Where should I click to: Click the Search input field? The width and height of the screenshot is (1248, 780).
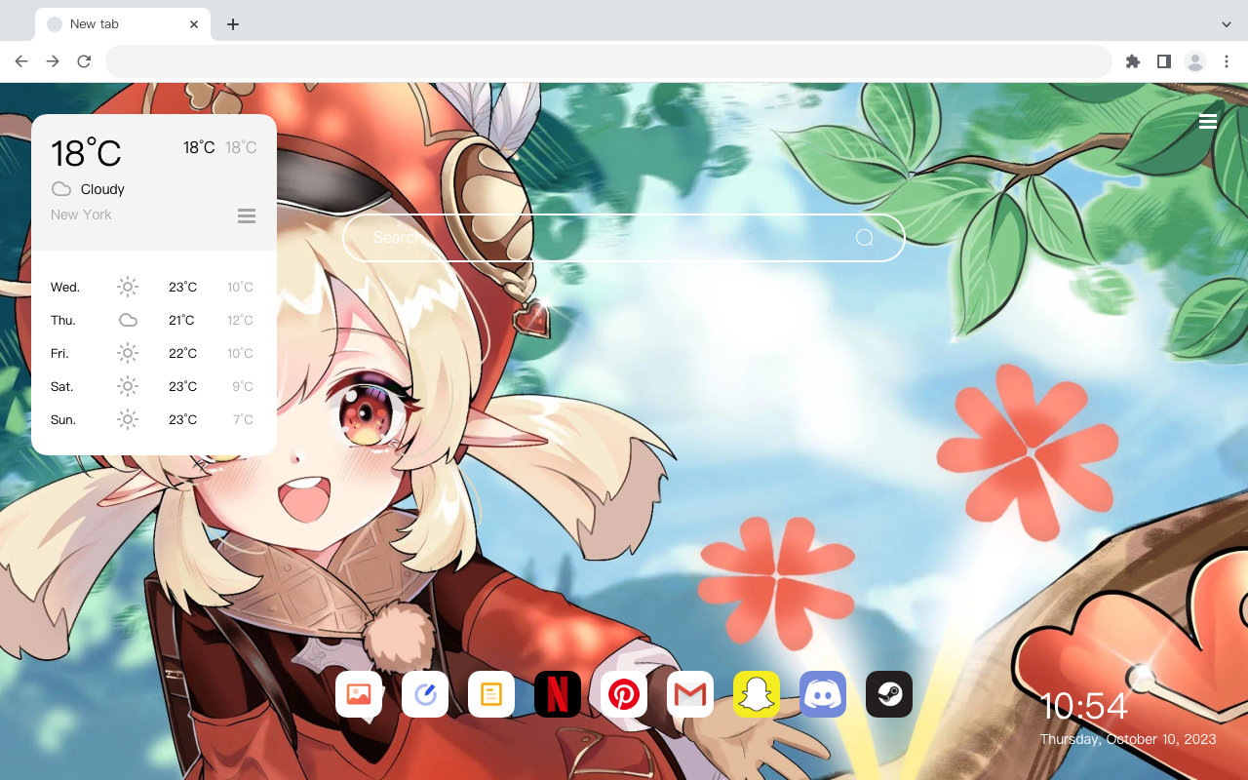pyautogui.click(x=624, y=238)
